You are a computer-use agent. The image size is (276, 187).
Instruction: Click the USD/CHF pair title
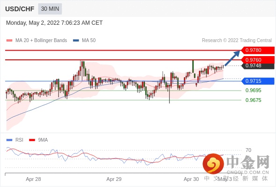click(20, 9)
